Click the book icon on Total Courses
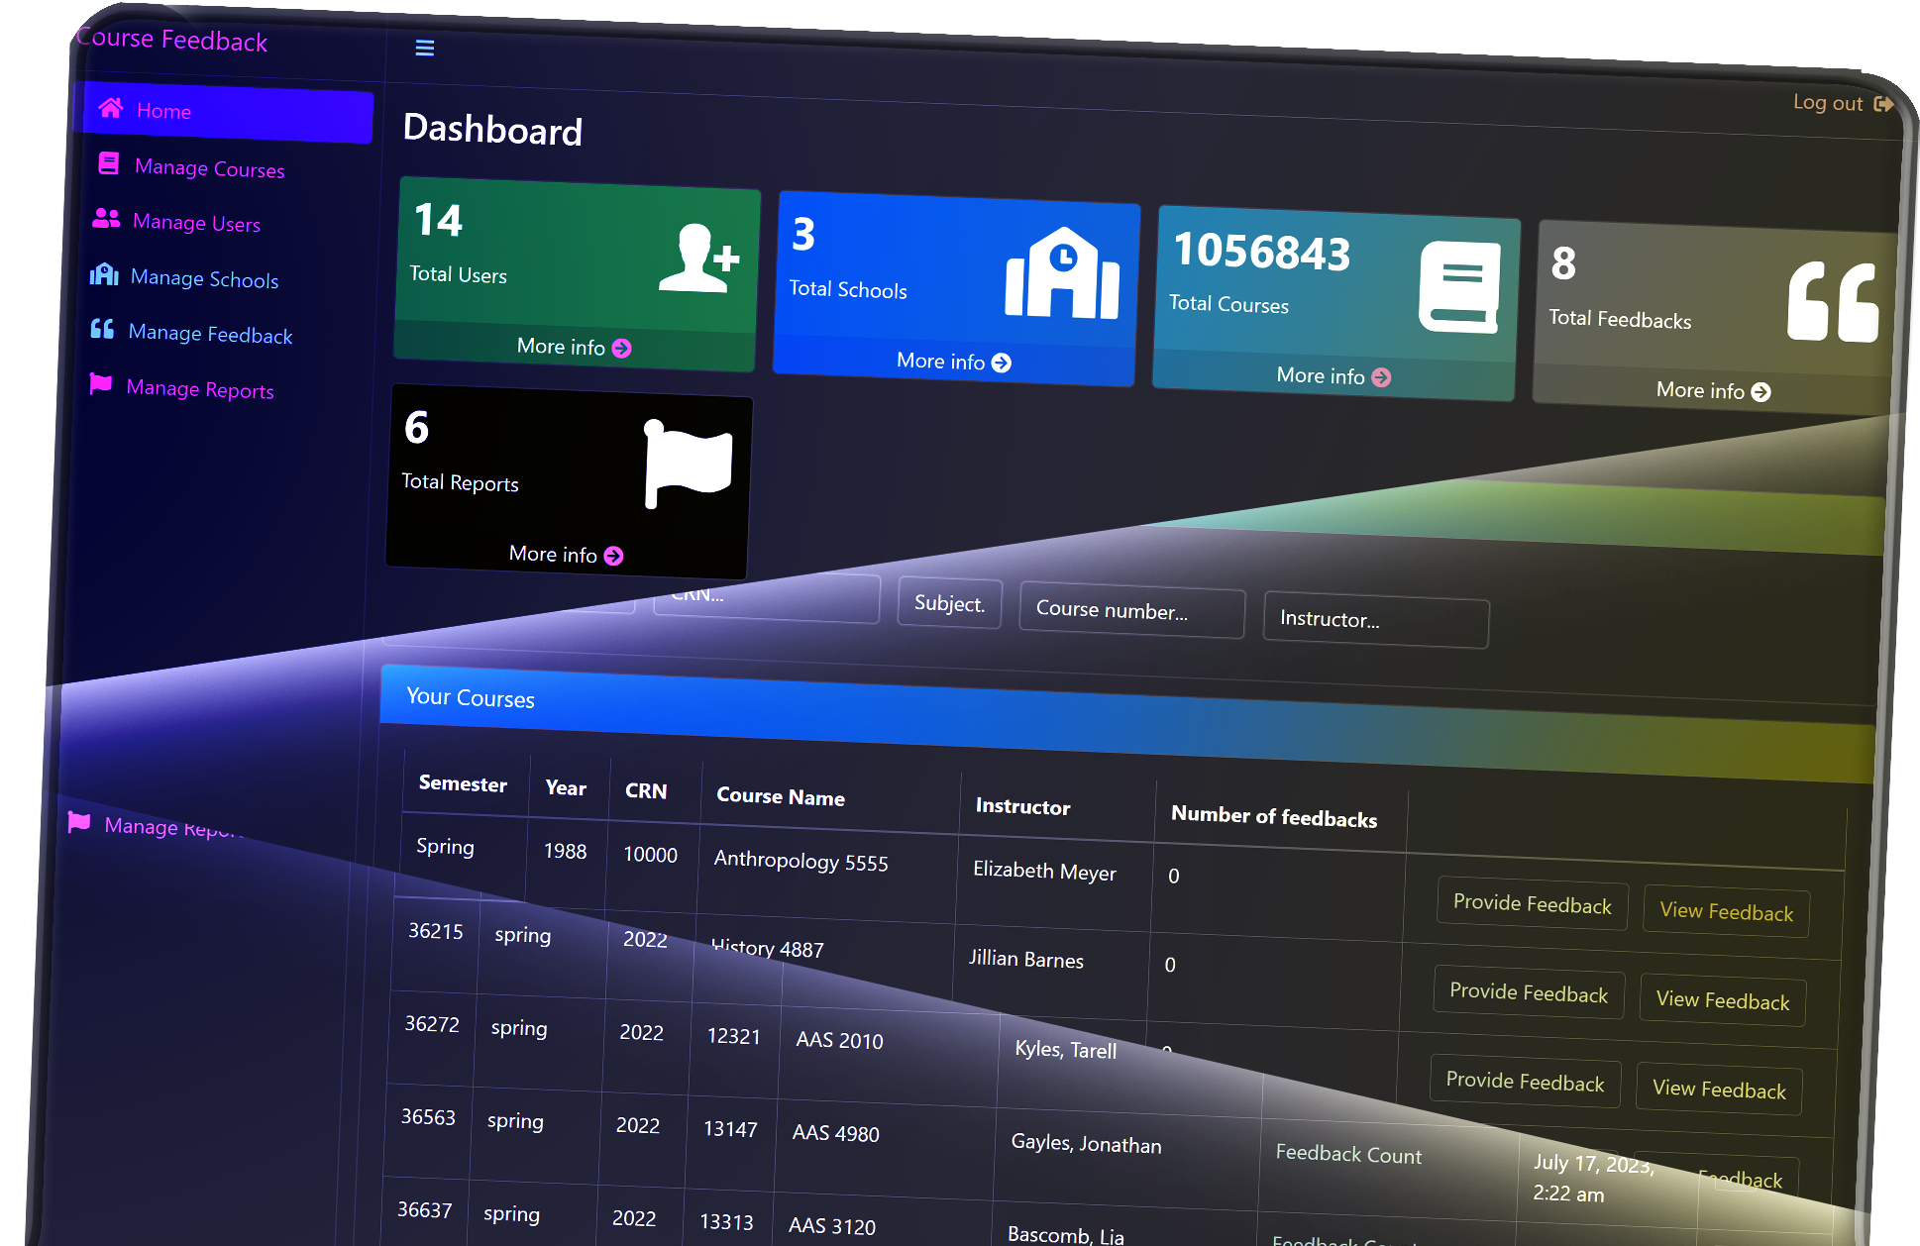Viewport: 1920px width, 1246px height. click(1459, 287)
